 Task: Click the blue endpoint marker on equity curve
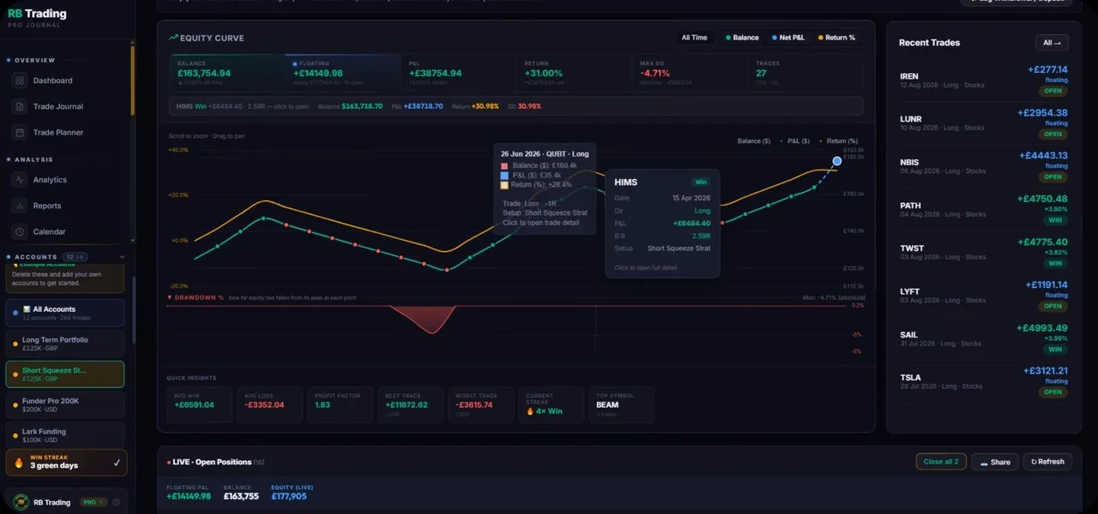click(x=837, y=161)
